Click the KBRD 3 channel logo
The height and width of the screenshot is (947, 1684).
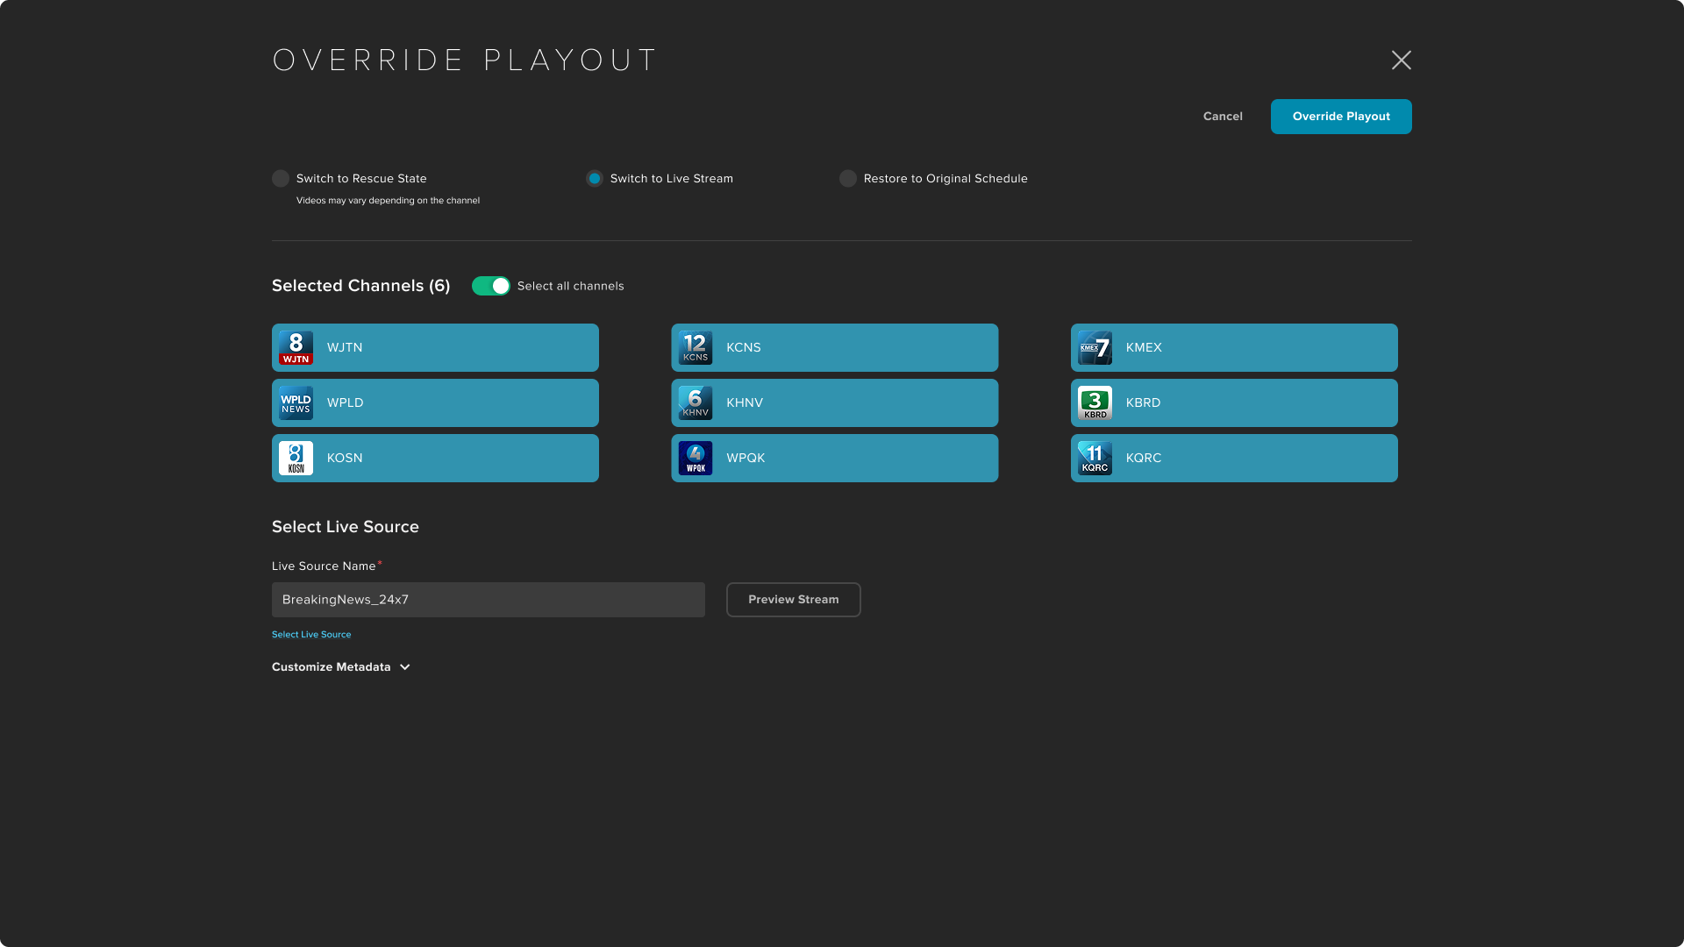tap(1095, 403)
